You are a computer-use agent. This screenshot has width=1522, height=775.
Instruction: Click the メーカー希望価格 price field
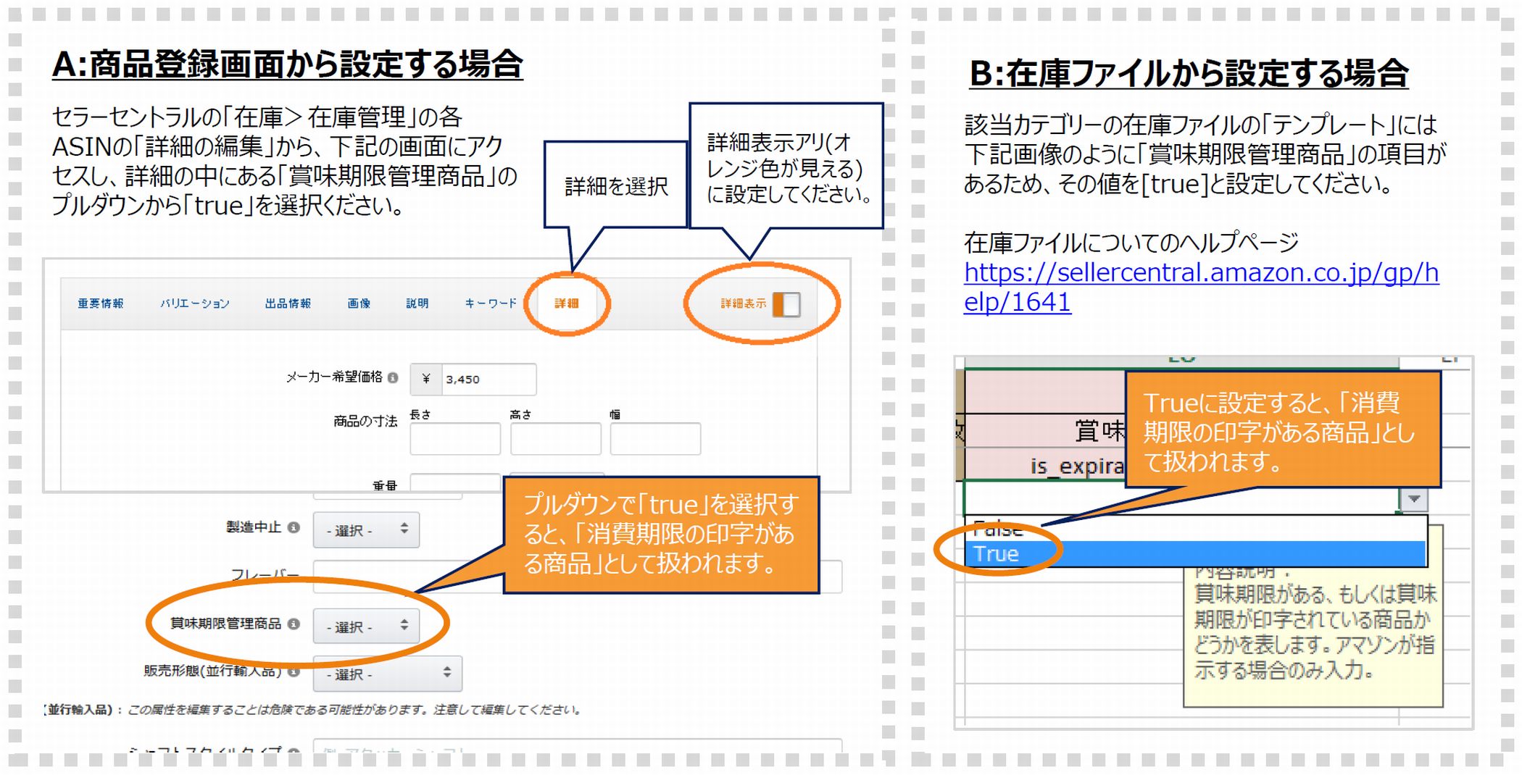488,380
